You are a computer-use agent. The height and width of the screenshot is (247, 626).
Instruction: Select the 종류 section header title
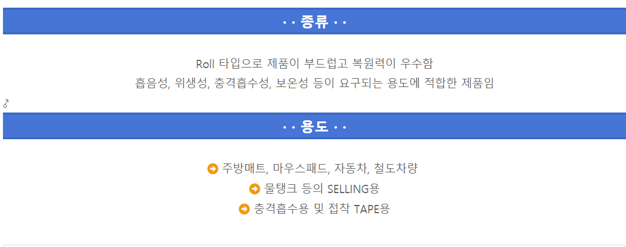[x=314, y=23]
